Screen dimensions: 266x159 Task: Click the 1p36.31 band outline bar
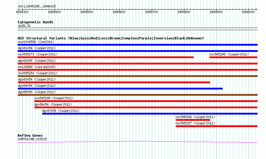137,29
